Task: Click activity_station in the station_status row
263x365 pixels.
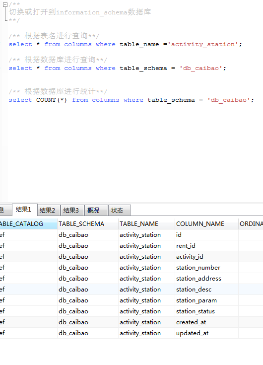Action: click(x=146, y=311)
